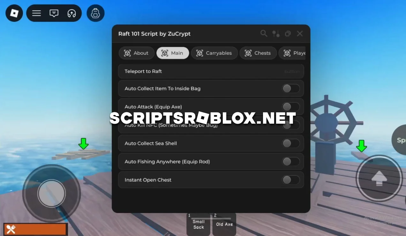Enable Auto Collect Sea Shell
Image resolution: width=406 pixels, height=236 pixels.
coord(290,143)
